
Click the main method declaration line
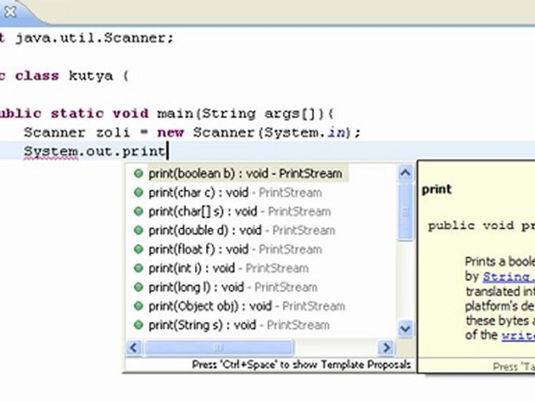(167, 114)
